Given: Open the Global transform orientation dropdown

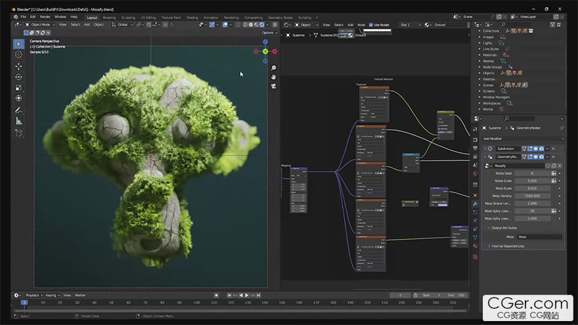Looking at the screenshot, I should click(x=122, y=25).
